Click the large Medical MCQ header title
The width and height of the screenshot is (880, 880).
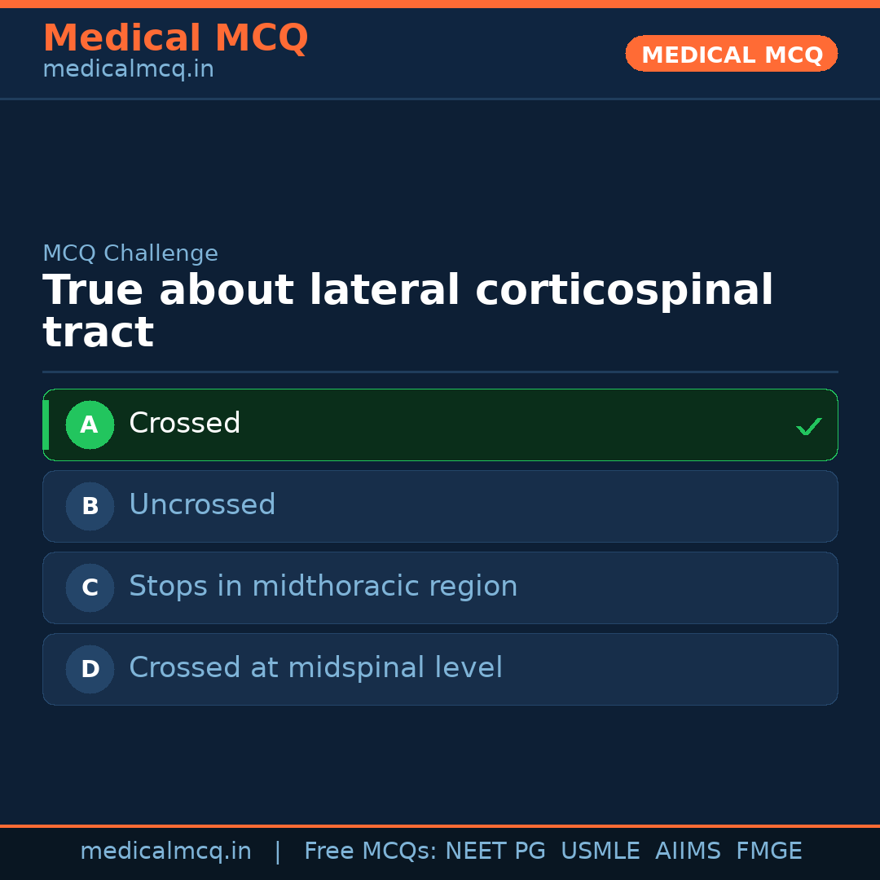coord(175,38)
